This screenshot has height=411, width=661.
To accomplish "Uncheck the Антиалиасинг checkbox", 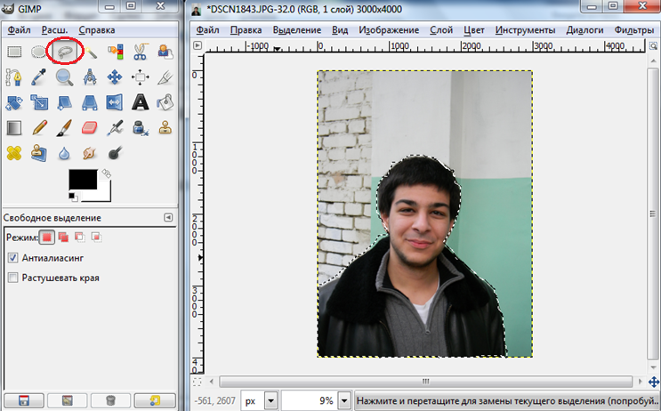I will 13,258.
